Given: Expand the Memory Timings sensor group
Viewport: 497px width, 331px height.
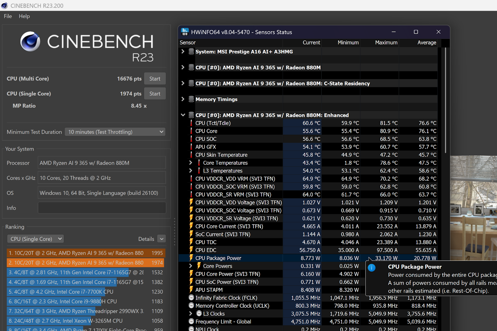Looking at the screenshot, I should click(183, 99).
